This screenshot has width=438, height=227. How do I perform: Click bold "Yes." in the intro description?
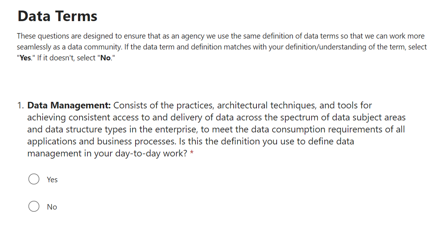[26, 58]
